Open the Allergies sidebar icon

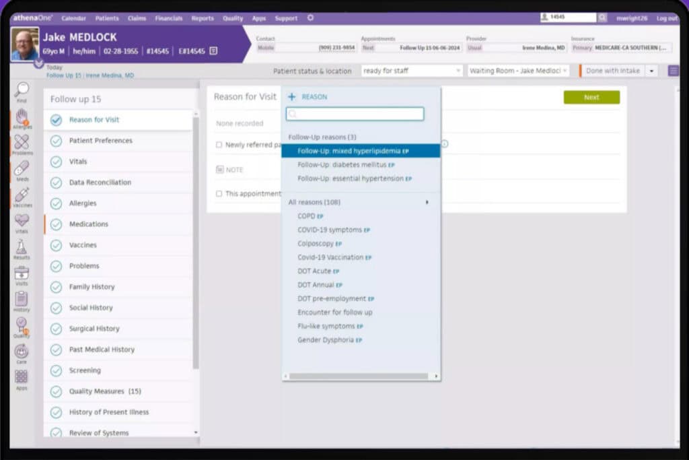pyautogui.click(x=22, y=117)
